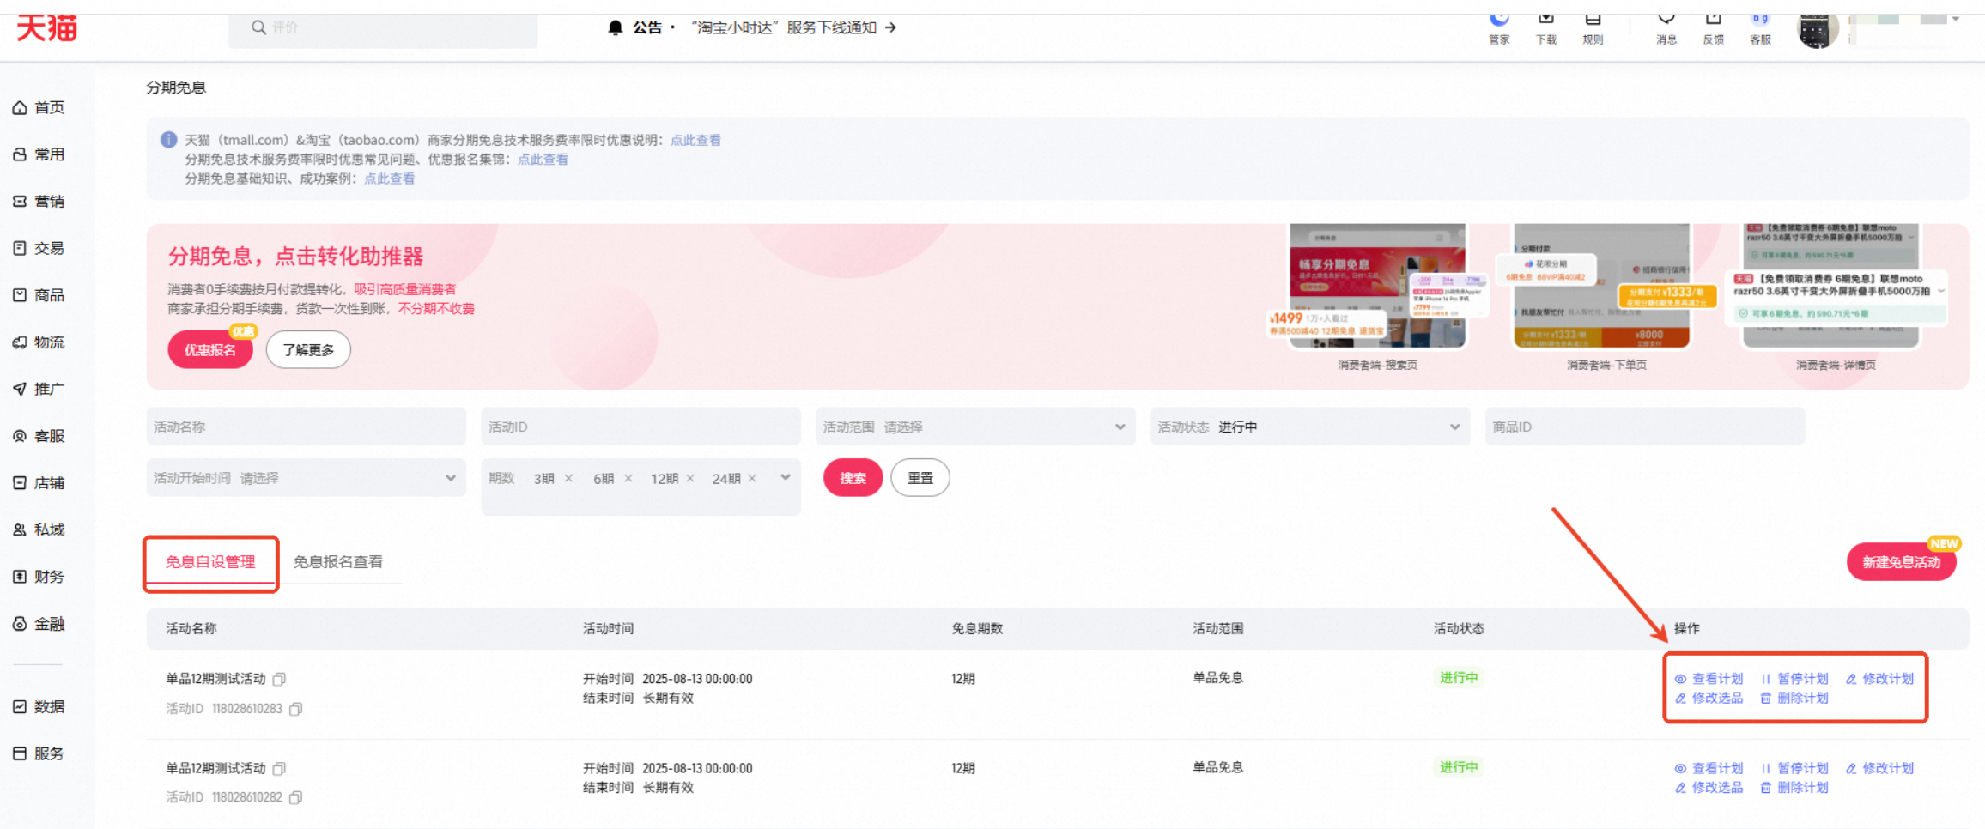Click 修改选品 for activity 118028610283
This screenshot has height=829, width=1985.
(x=1709, y=699)
